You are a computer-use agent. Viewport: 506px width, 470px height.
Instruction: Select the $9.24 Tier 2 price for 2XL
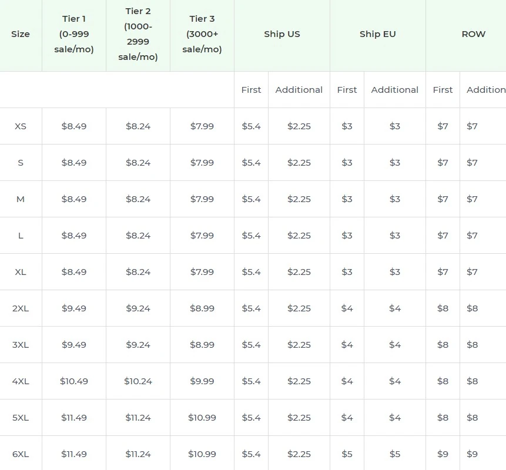138,308
